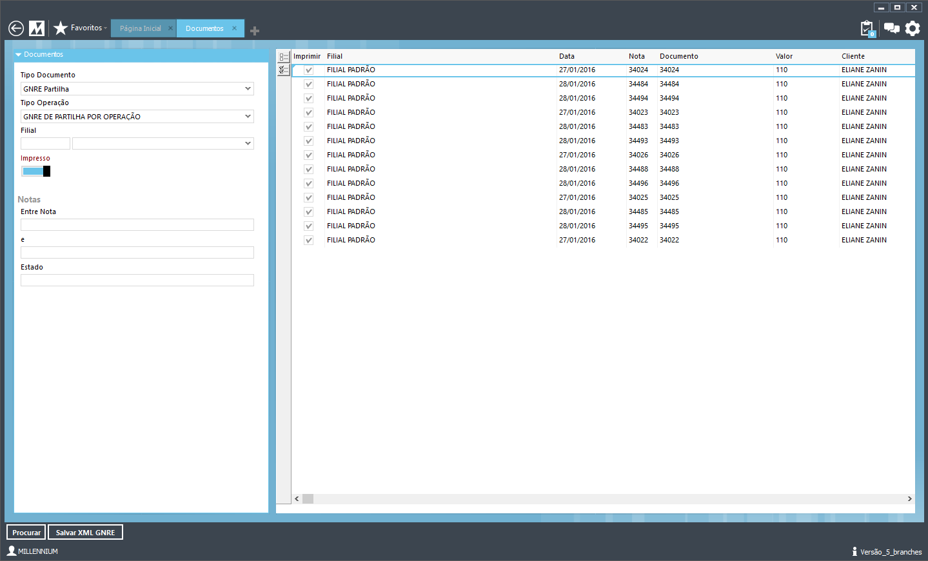Switch to the Página Inicial tab
This screenshot has width=928, height=561.
pos(141,28)
